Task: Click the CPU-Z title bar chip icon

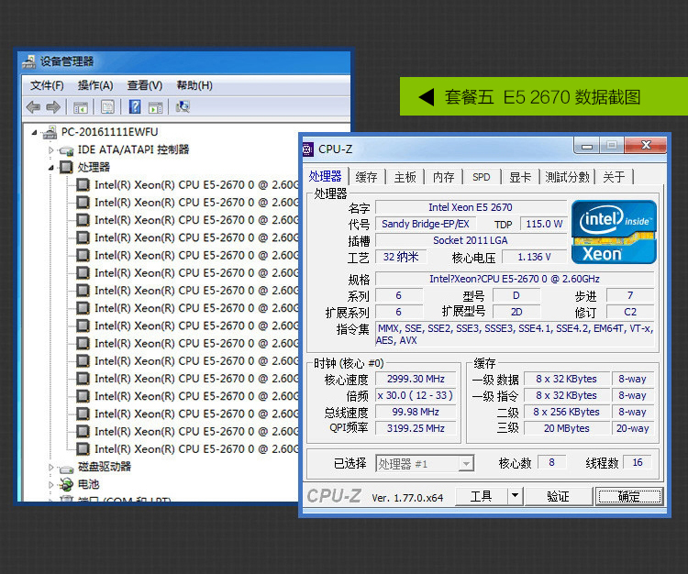Action: (x=308, y=149)
